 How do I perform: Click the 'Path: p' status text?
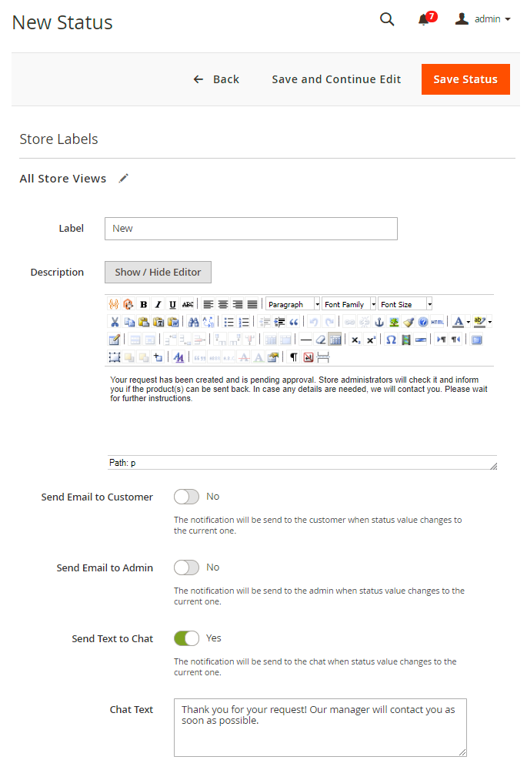click(x=122, y=463)
